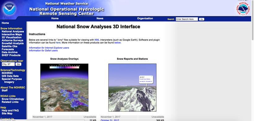Click the 'below' products information link
This screenshot has width=254, height=121.
pyautogui.click(x=117, y=43)
